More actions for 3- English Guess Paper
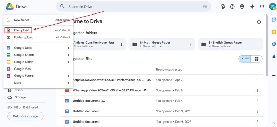 259,44
